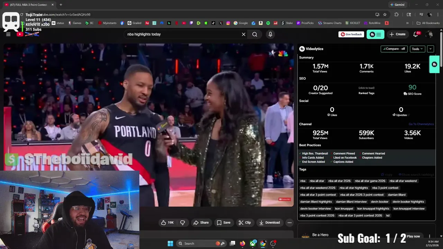Image resolution: width=443 pixels, height=249 pixels.
Task: Click the 90 SEO Score value
Action: [x=412, y=87]
